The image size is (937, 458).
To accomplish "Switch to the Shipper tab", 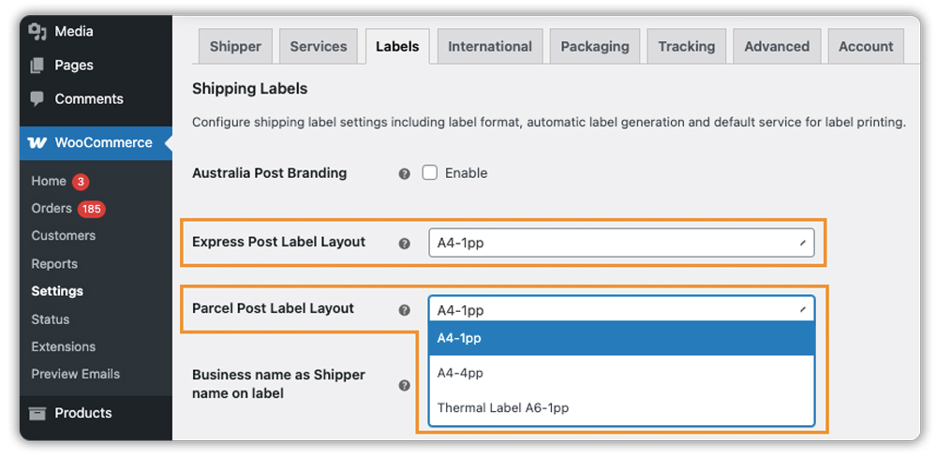I will 235,47.
